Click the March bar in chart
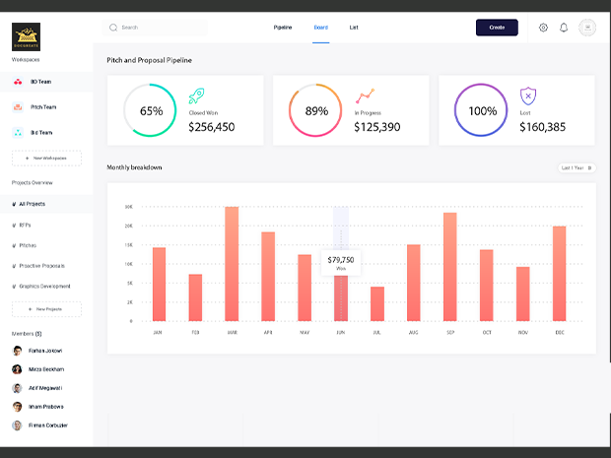This screenshot has width=611, height=458. [232, 264]
